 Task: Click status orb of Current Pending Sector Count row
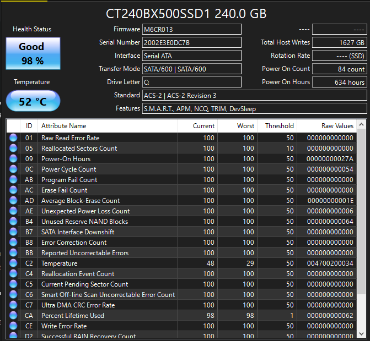click(13, 284)
